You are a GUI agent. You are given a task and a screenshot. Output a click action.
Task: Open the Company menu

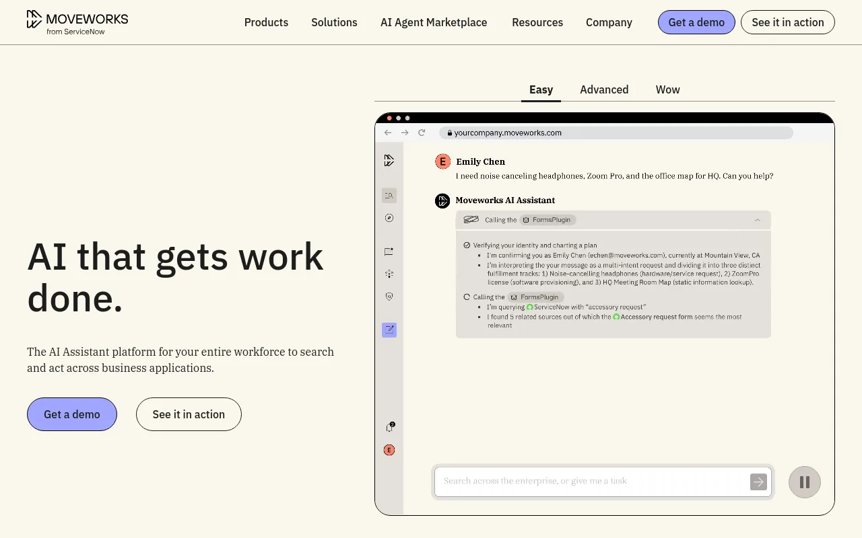pyautogui.click(x=609, y=22)
